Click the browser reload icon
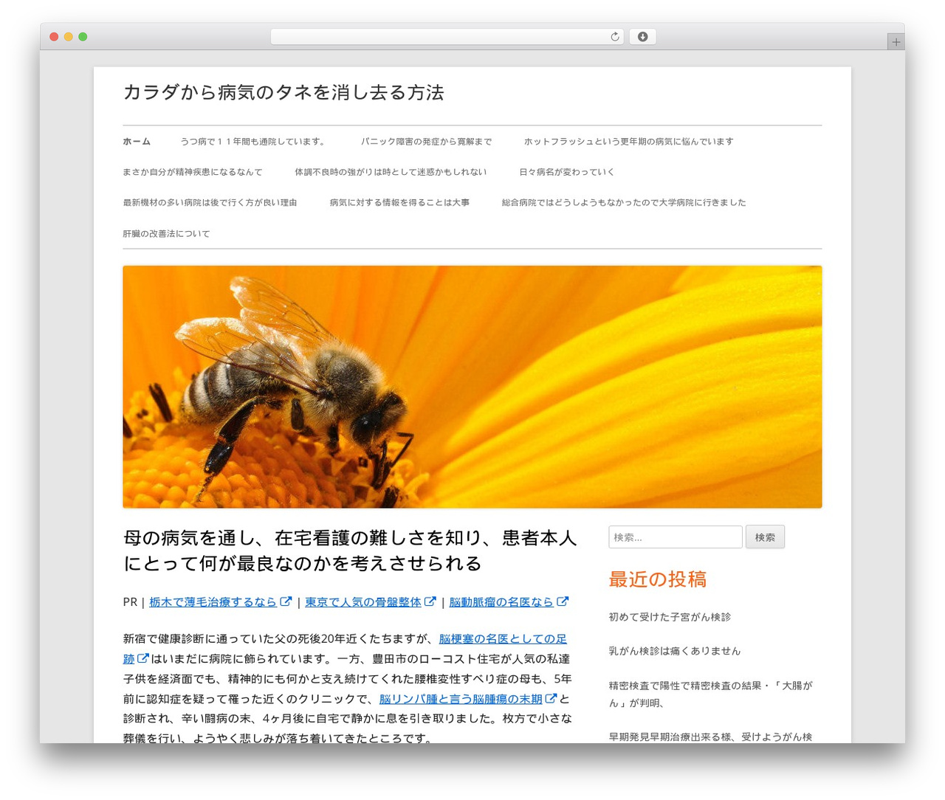Viewport: 945px width, 800px height. [614, 37]
